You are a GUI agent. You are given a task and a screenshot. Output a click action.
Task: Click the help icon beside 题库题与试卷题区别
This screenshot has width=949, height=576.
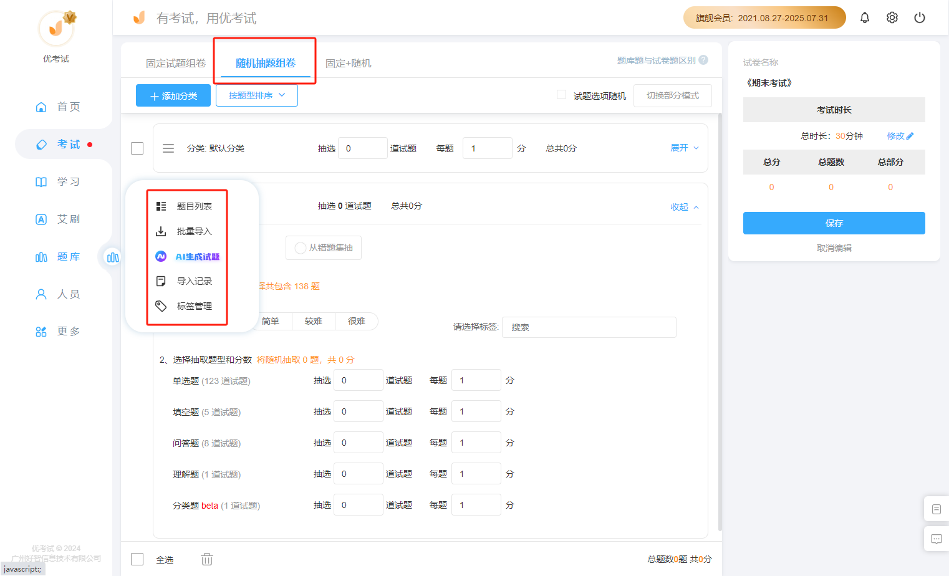point(703,60)
